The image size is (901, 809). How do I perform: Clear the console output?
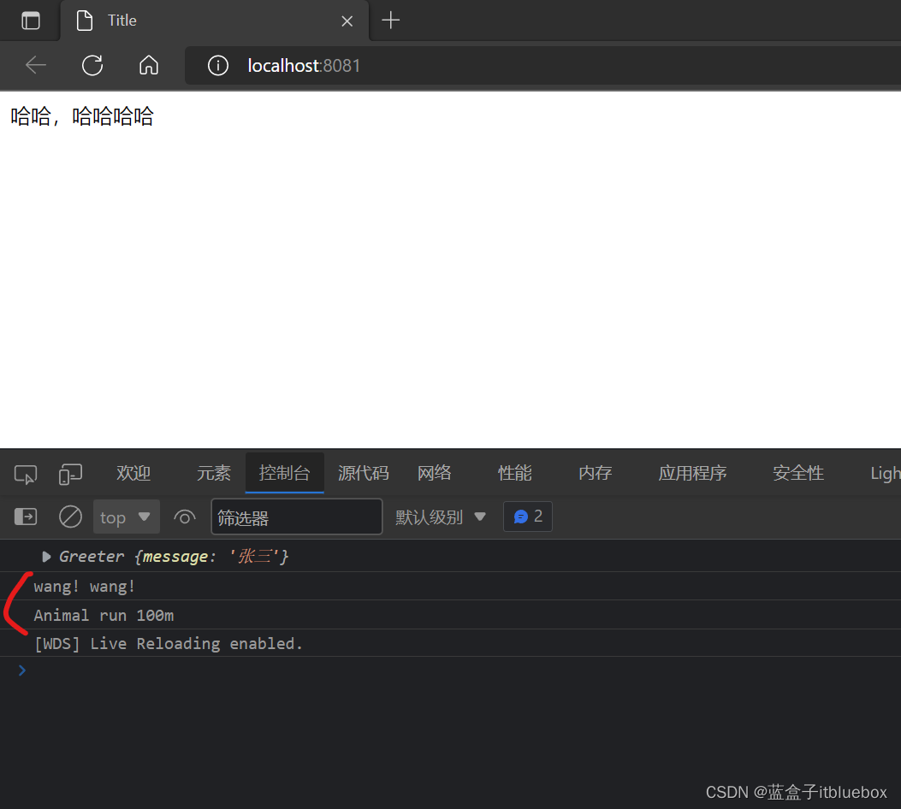pos(71,517)
